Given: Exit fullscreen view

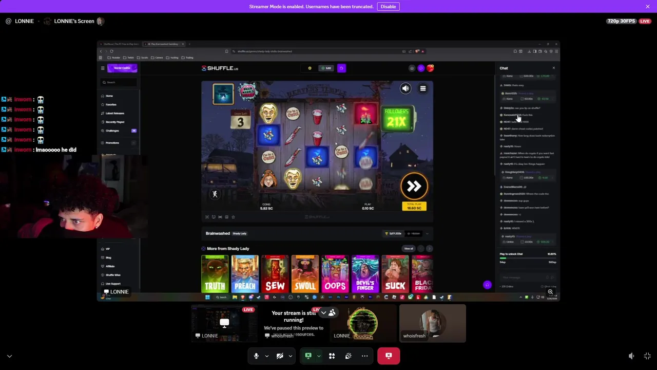Looking at the screenshot, I should tap(647, 356).
